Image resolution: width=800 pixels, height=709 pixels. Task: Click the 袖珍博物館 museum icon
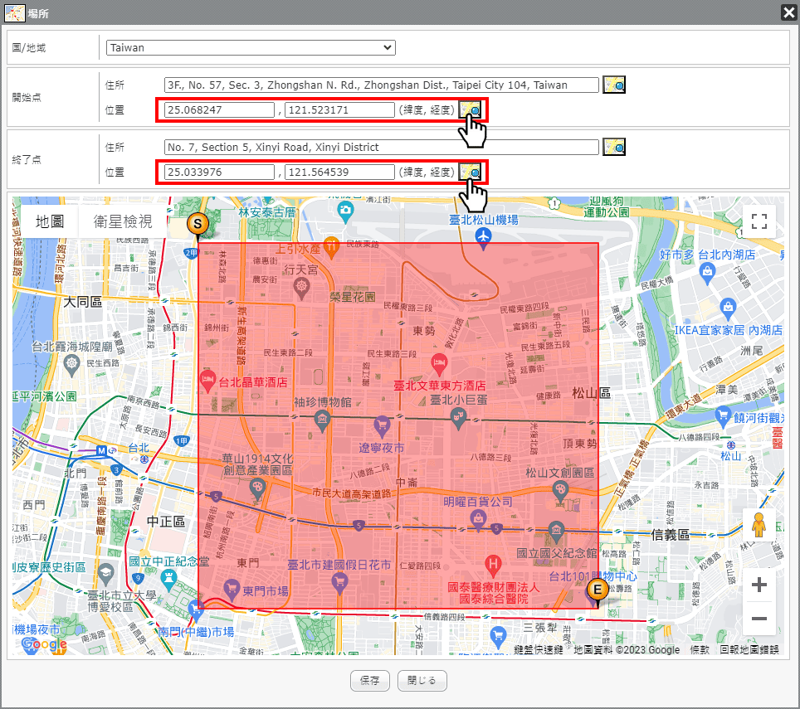pos(322,421)
